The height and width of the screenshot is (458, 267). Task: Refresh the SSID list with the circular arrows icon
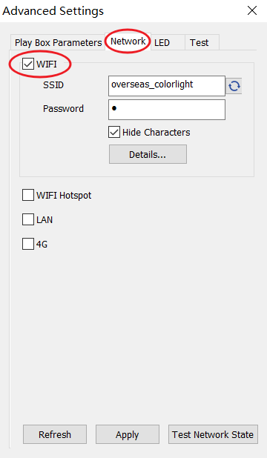point(234,86)
